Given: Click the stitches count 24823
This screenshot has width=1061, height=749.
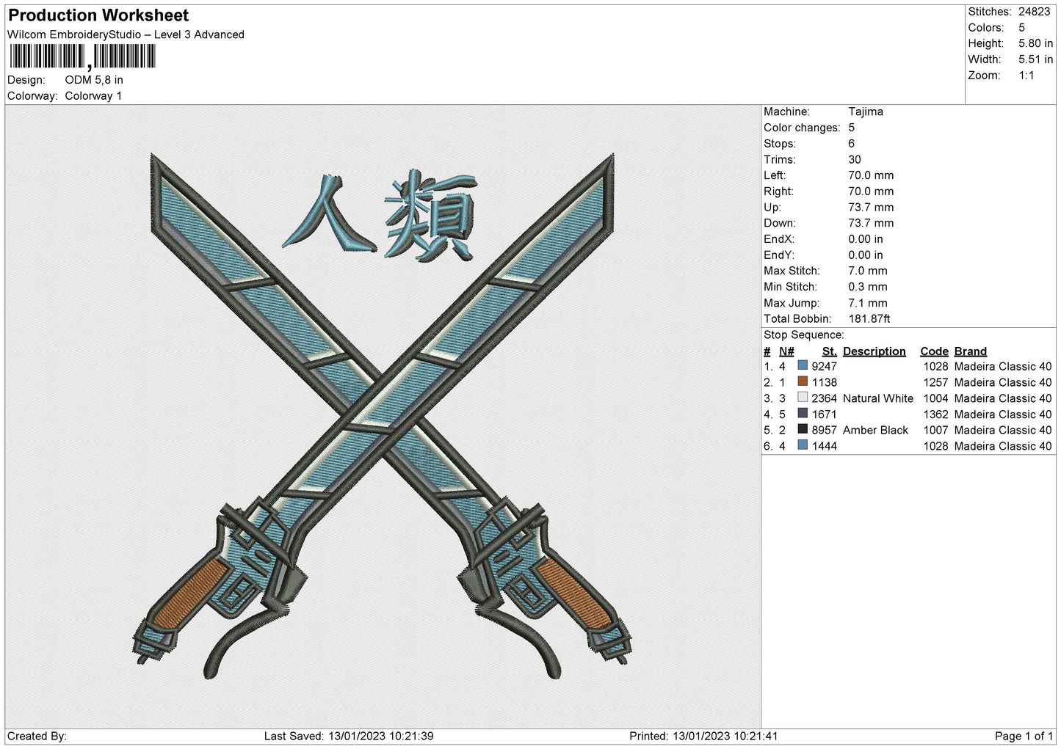Looking at the screenshot, I should point(1034,12).
